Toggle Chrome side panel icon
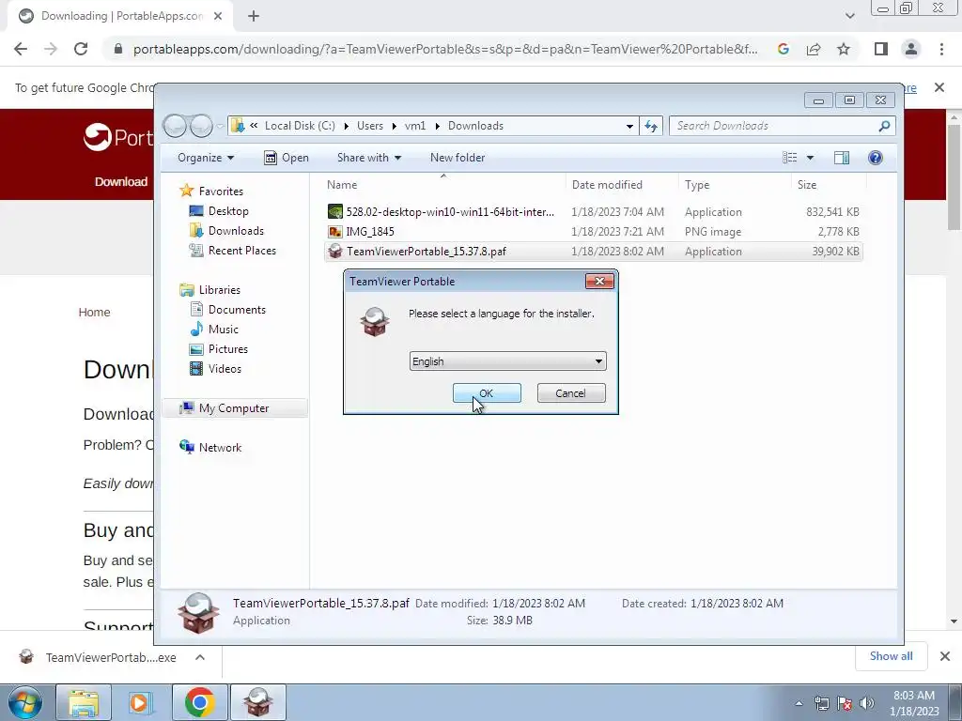Viewport: 962px width, 721px height. (881, 49)
